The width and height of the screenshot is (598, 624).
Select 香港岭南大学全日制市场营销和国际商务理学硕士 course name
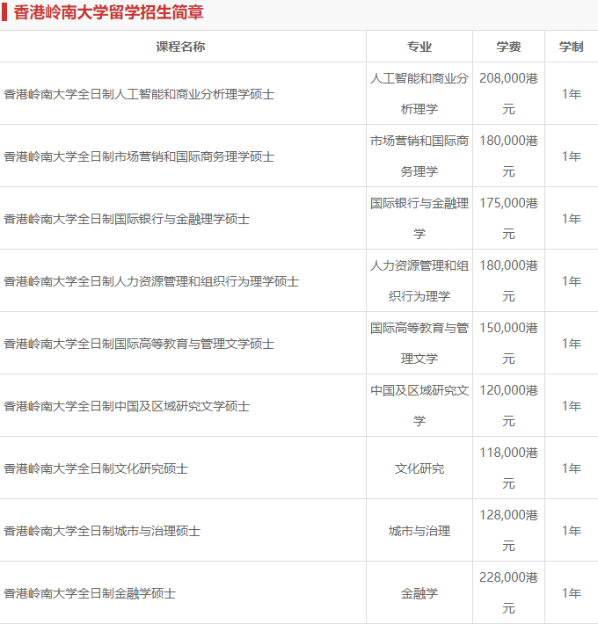139,156
